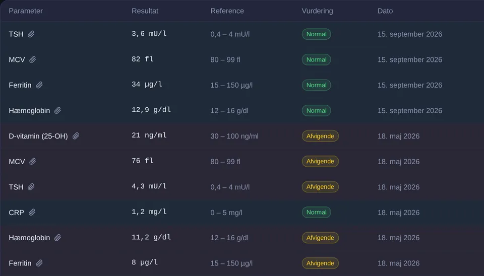Click Normal badge in MCV 82 fl row
This screenshot has width=484, height=276.
point(317,59)
